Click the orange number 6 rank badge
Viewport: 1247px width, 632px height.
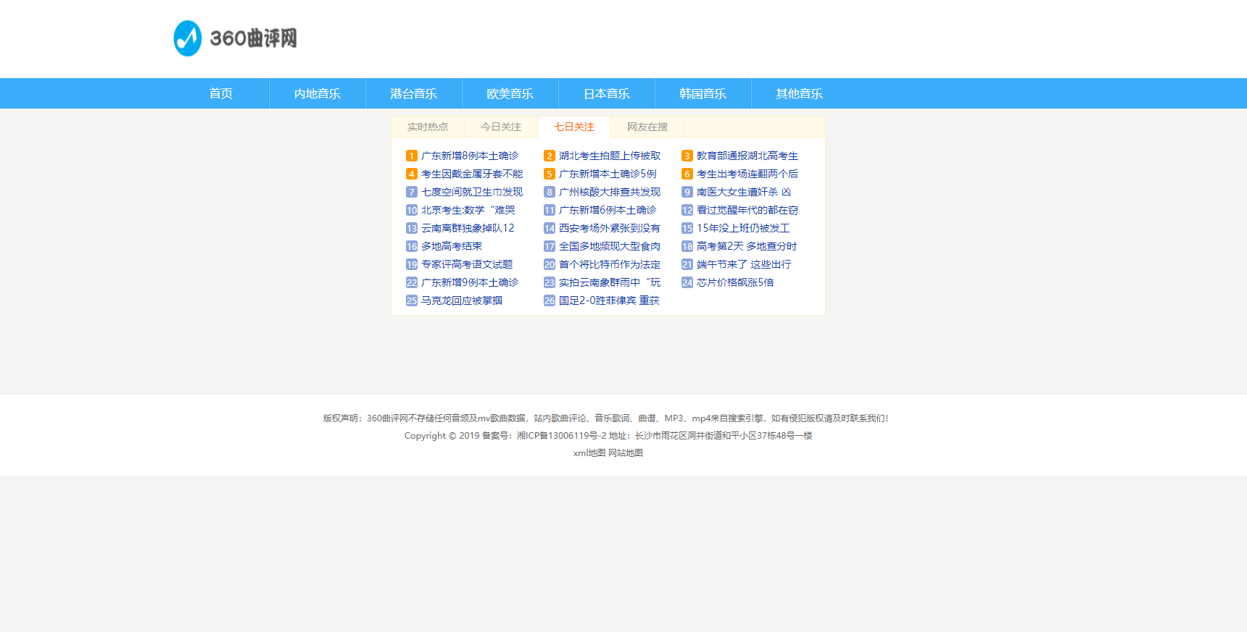click(x=687, y=174)
